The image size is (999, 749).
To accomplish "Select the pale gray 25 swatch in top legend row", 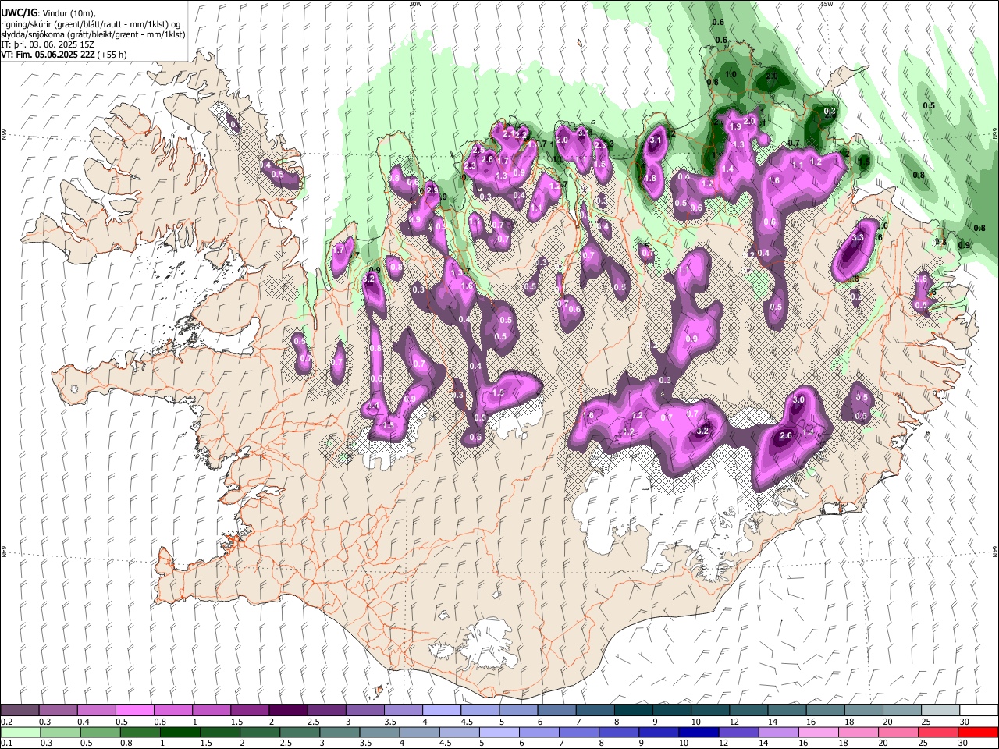I will pos(940,711).
